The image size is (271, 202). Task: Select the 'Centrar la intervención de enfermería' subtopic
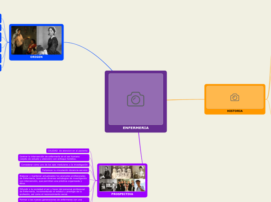click(x=54, y=158)
